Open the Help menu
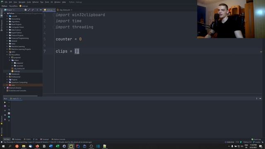The width and height of the screenshot is (265, 149). point(64,2)
